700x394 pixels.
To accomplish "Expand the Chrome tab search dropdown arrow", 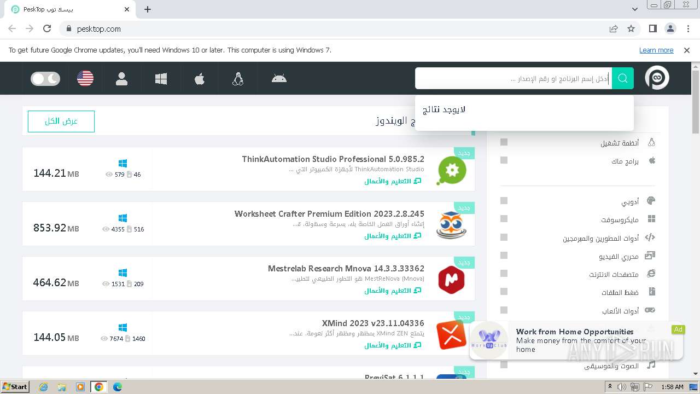I will 634,9.
